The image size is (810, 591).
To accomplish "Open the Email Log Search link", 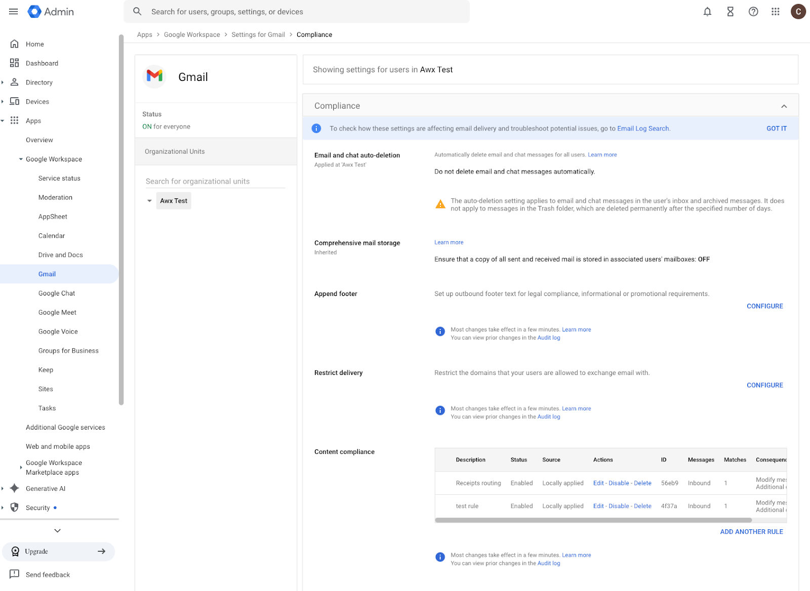I will [643, 129].
